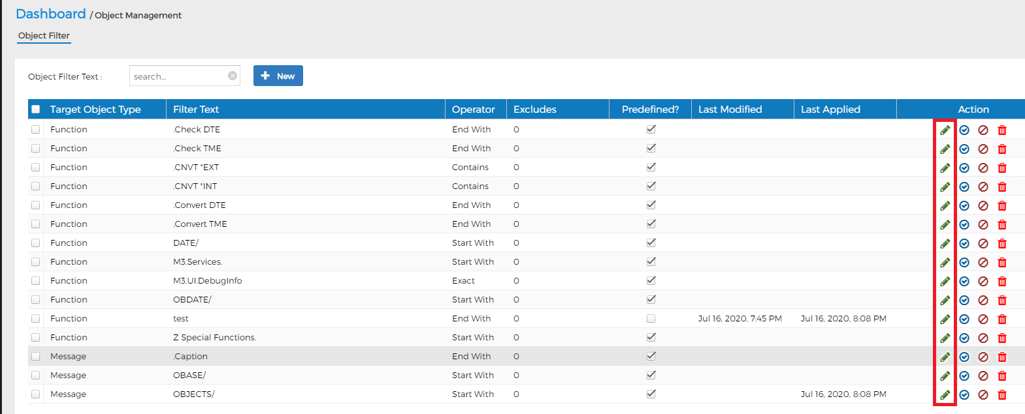
Task: Create a filter with the New button
Action: coord(278,76)
